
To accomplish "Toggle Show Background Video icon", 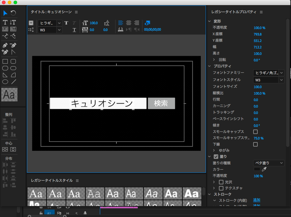I will point(147,23).
